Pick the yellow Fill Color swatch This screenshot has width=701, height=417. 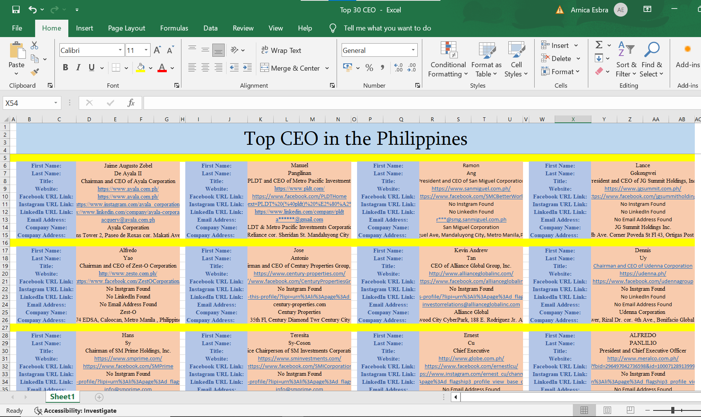pos(141,68)
